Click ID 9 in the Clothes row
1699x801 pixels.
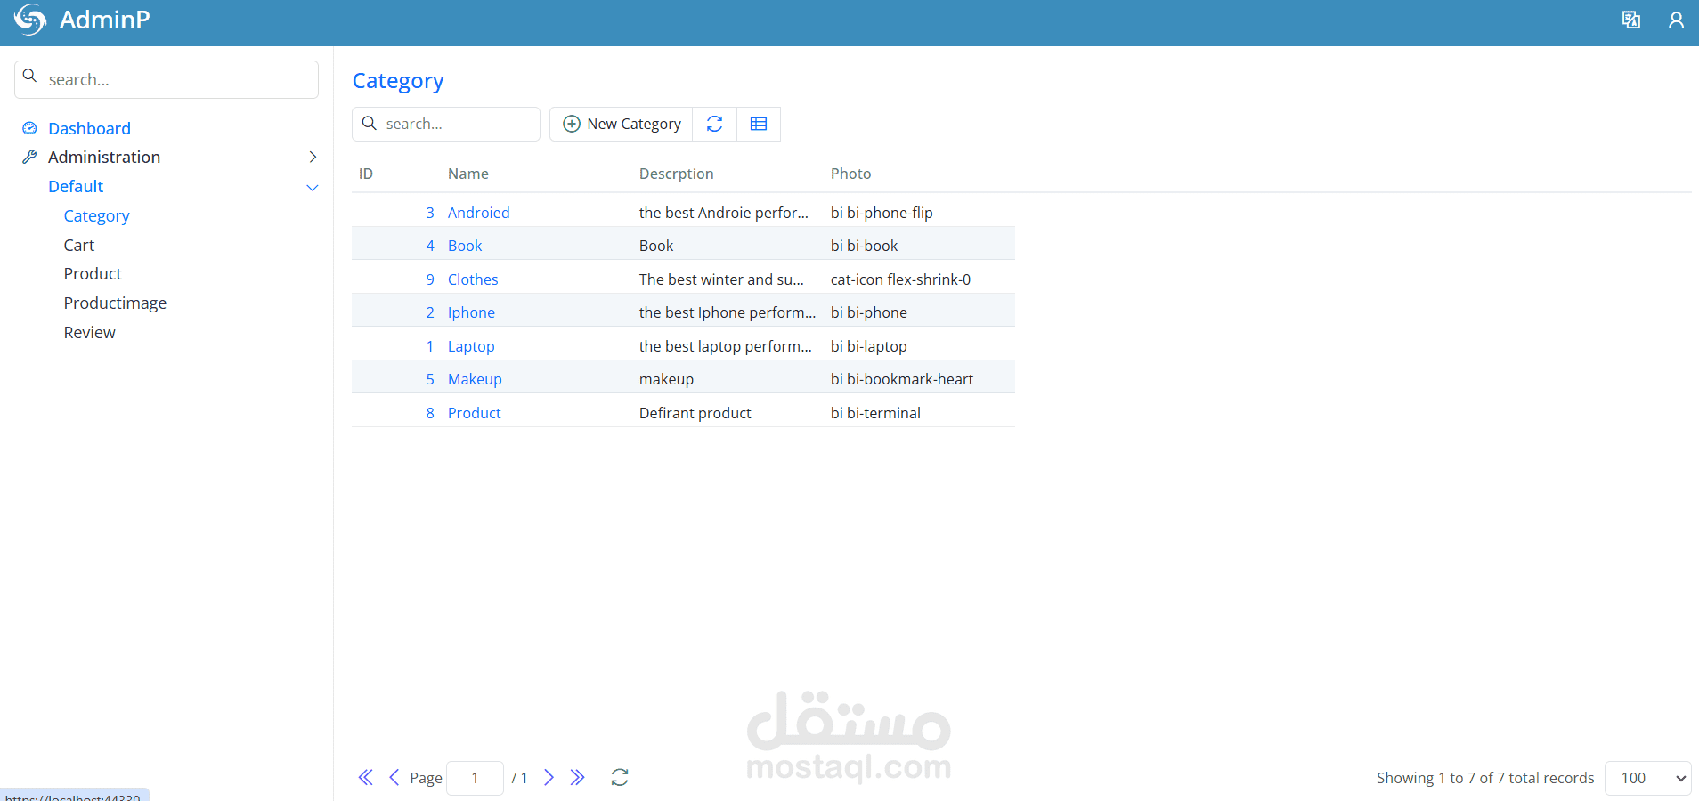[x=430, y=279]
